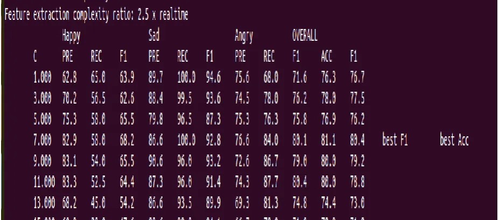The width and height of the screenshot is (499, 220).
Task: Click the 'C' column header
Action: click(35, 57)
